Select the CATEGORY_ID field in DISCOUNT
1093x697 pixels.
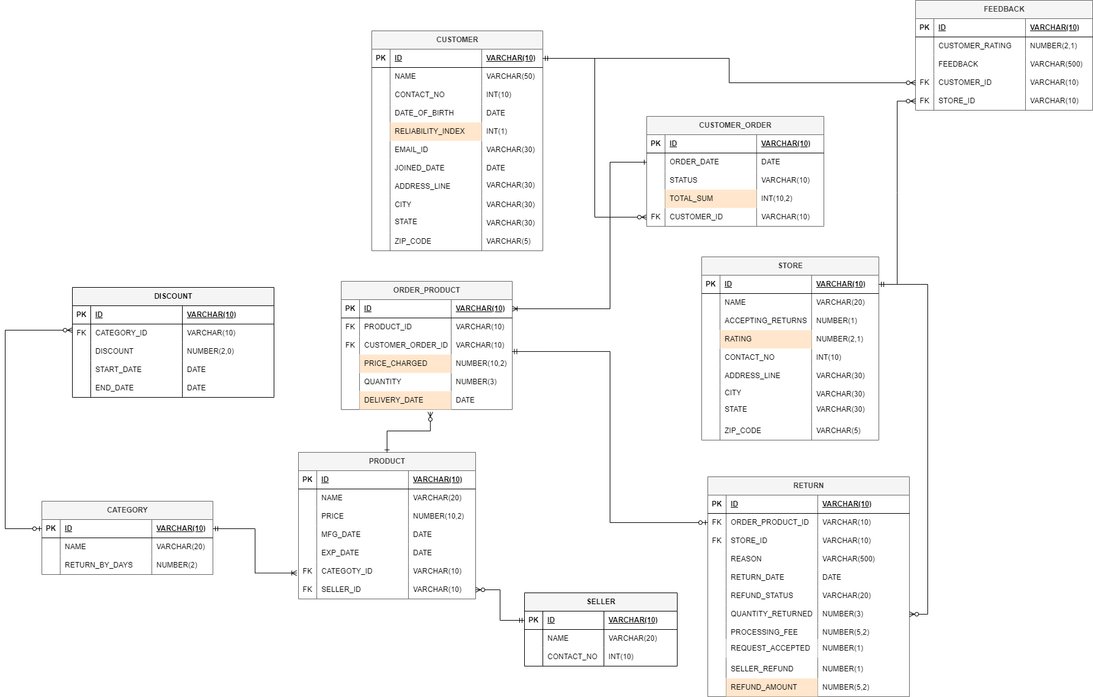[x=121, y=333]
